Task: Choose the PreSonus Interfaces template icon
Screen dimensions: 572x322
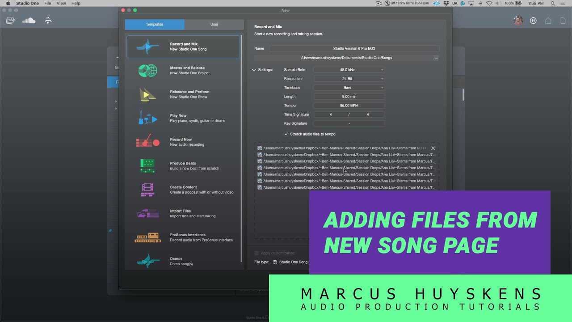Action: (x=147, y=237)
